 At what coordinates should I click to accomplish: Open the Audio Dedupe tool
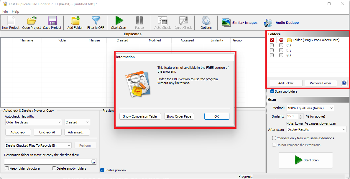pos(281,23)
